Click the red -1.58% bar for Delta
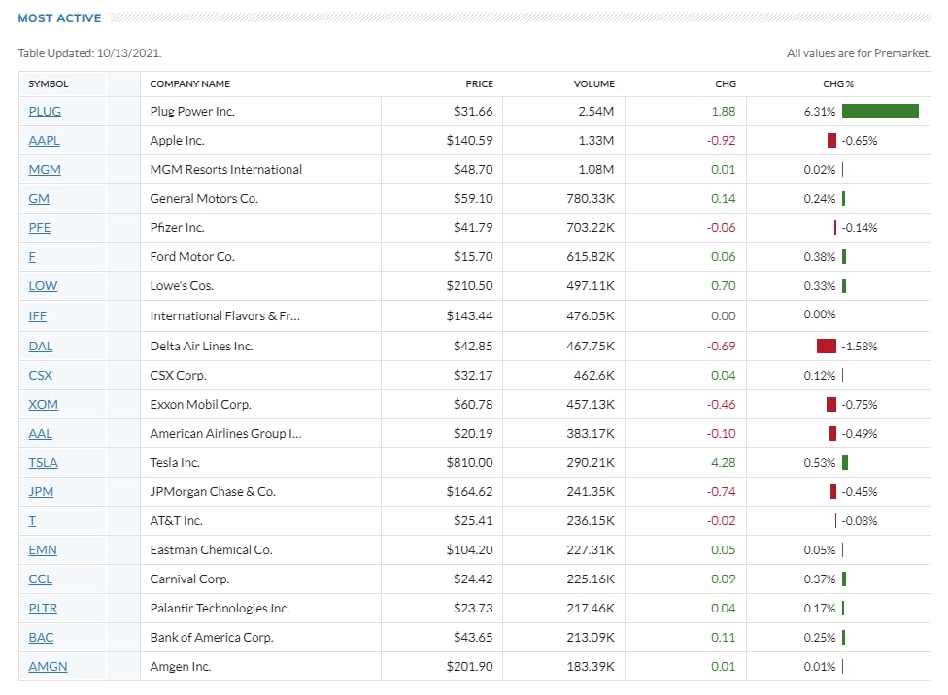This screenshot has width=948, height=695. [827, 347]
